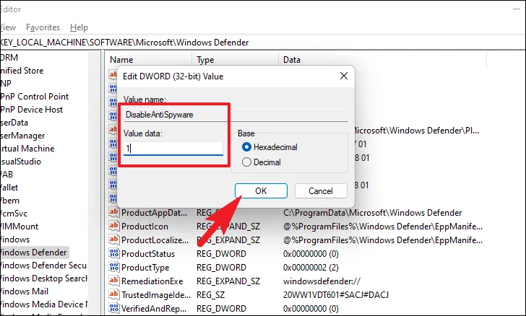Screen dimensions: 526x316
Task: Click the ProductStatus DWORD icon
Action: 113,254
